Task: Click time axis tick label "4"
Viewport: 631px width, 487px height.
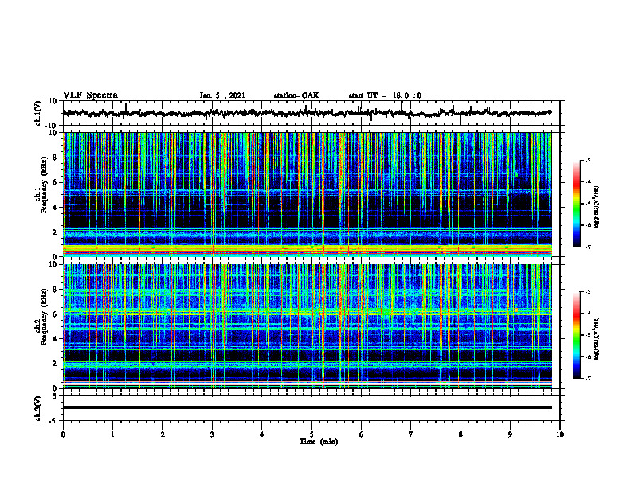Action: click(x=261, y=434)
